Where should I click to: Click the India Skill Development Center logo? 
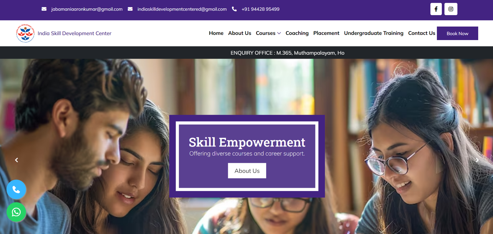(25, 33)
